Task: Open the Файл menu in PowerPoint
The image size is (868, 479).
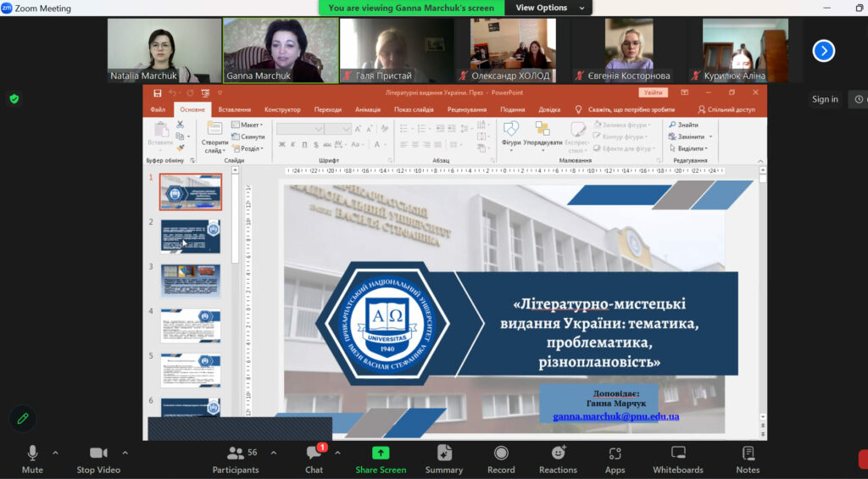Action: coord(158,109)
